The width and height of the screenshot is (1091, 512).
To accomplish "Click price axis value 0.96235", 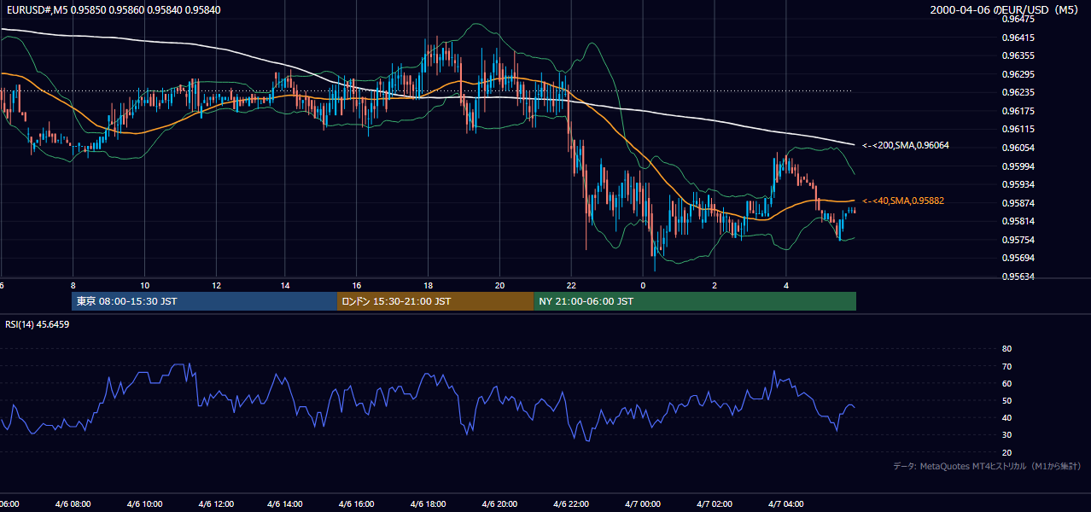I will 1018,92.
